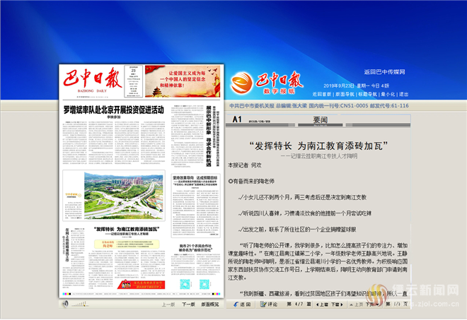The height and width of the screenshot is (320, 467).
Task: Click date text 2019年9月23日 星期一
Action: (347, 85)
